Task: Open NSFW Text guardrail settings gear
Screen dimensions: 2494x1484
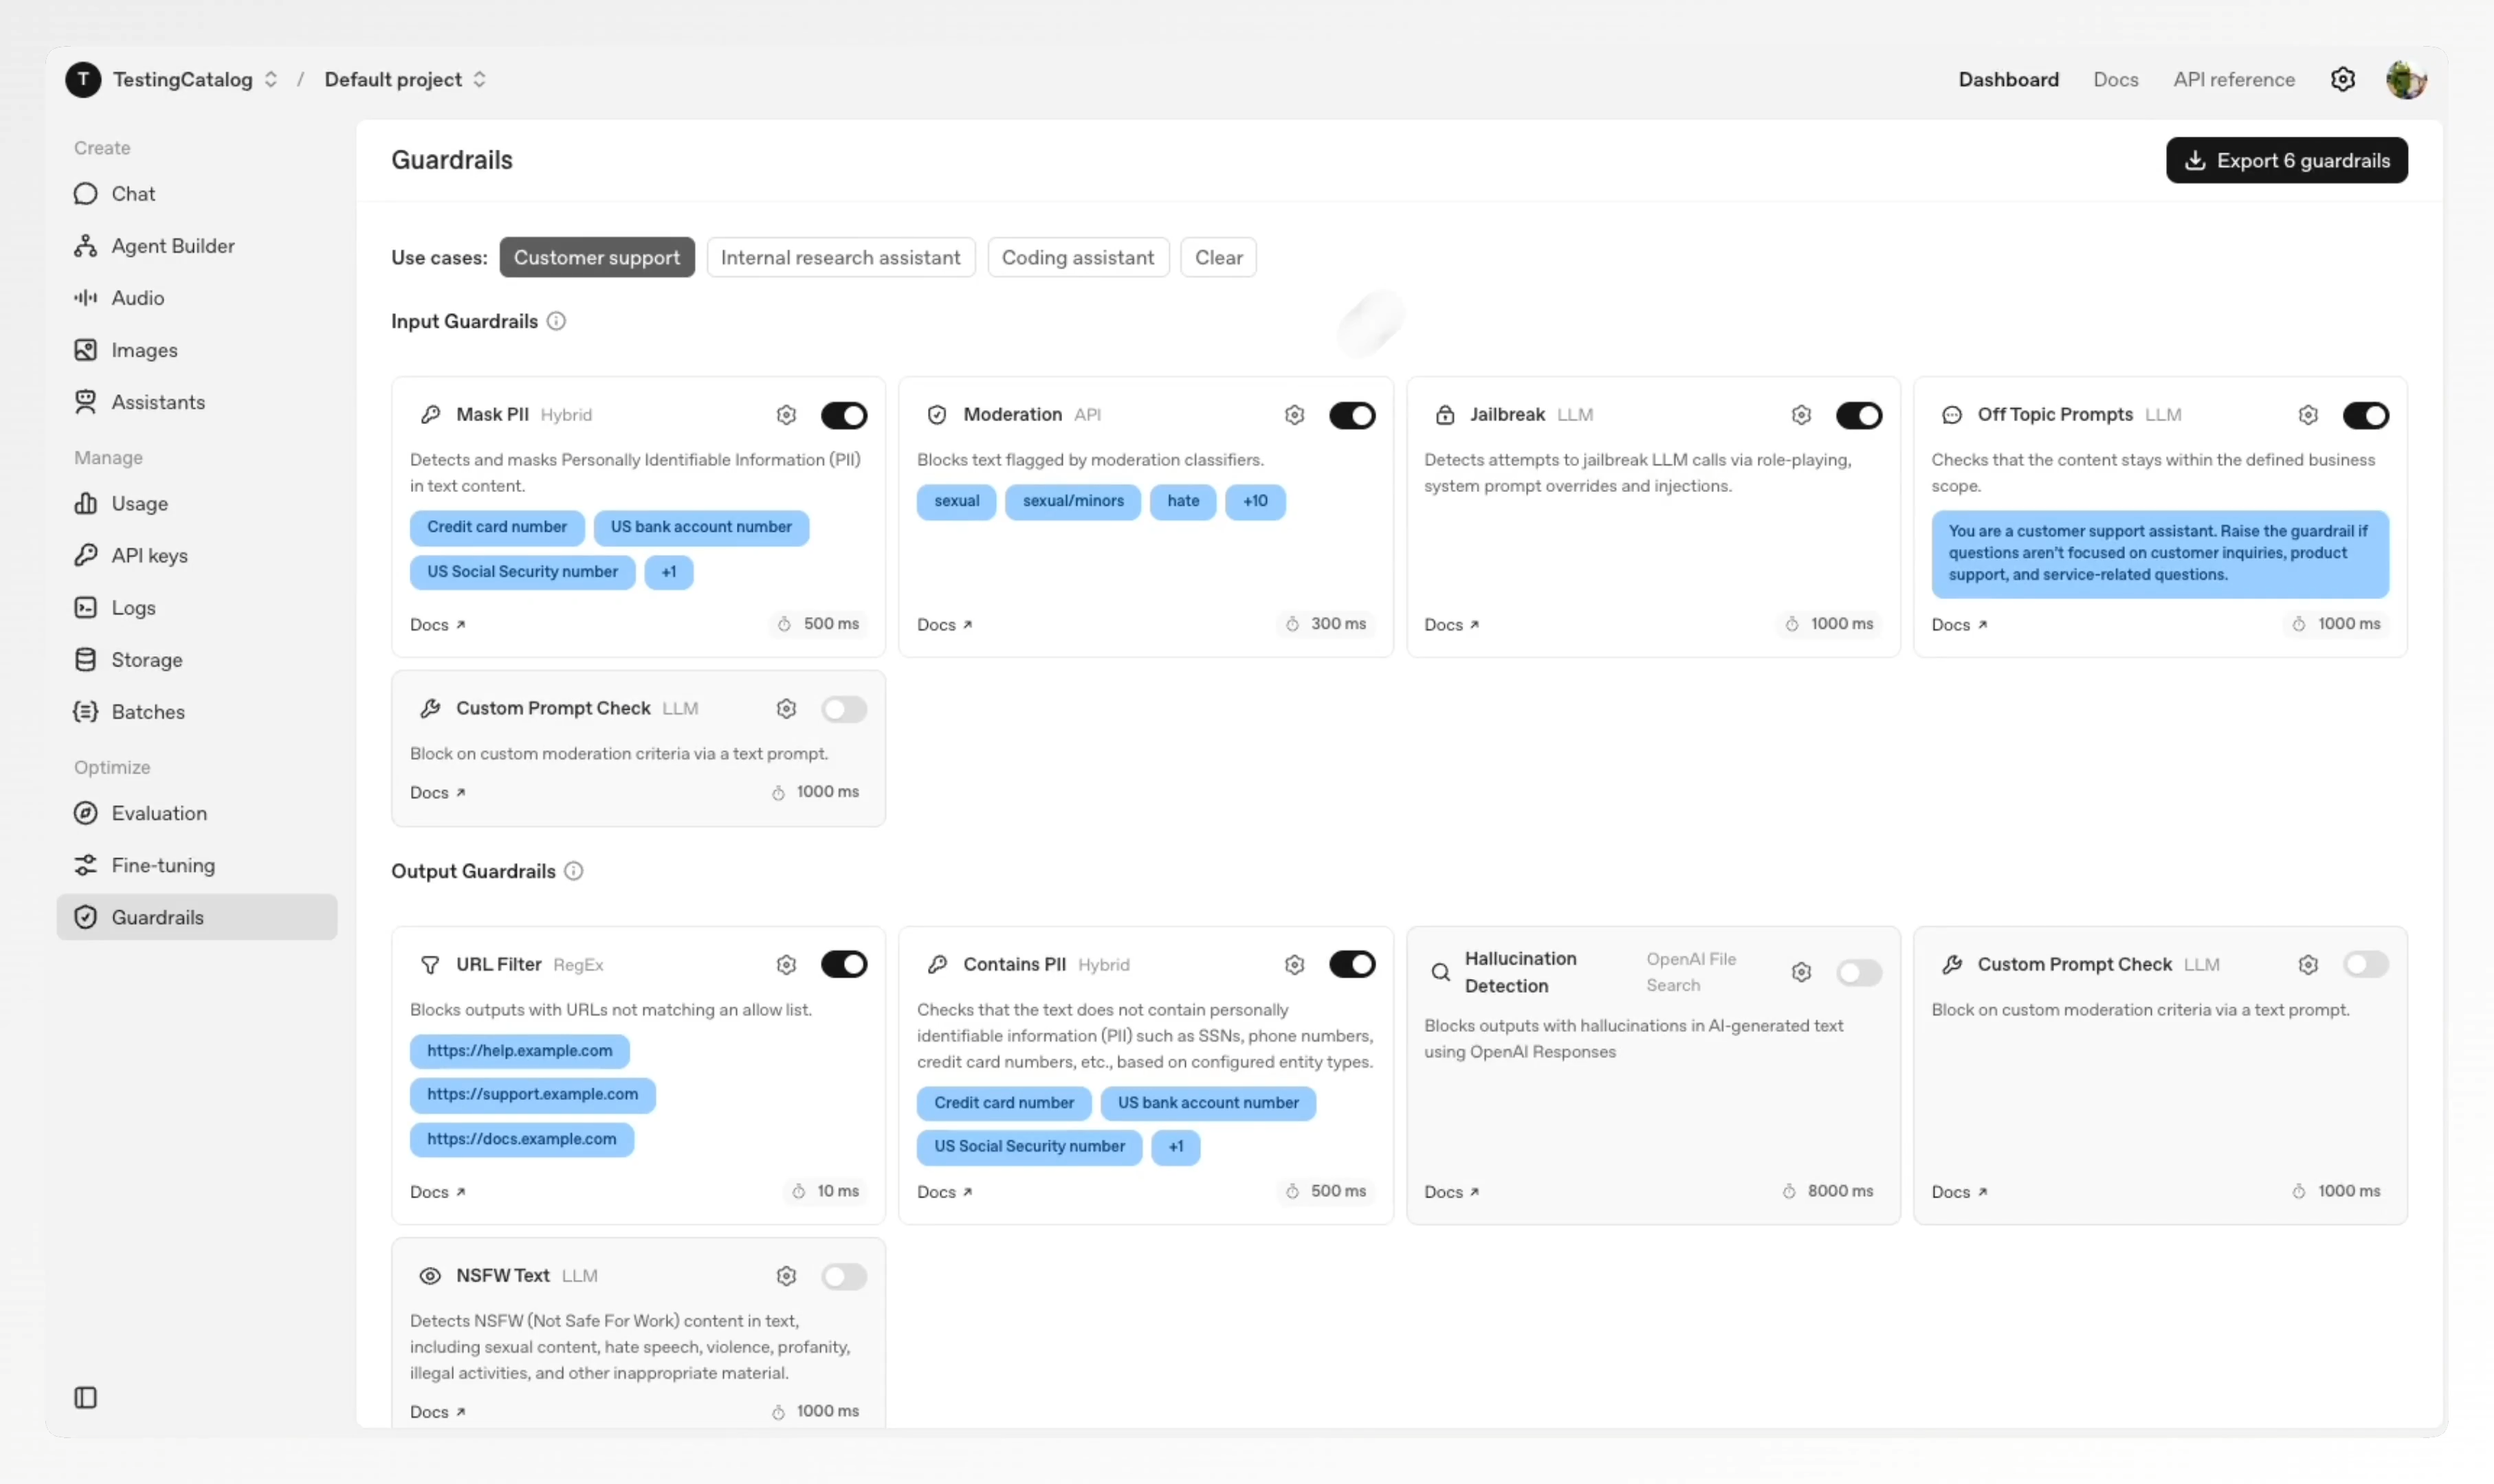Action: (x=786, y=1276)
